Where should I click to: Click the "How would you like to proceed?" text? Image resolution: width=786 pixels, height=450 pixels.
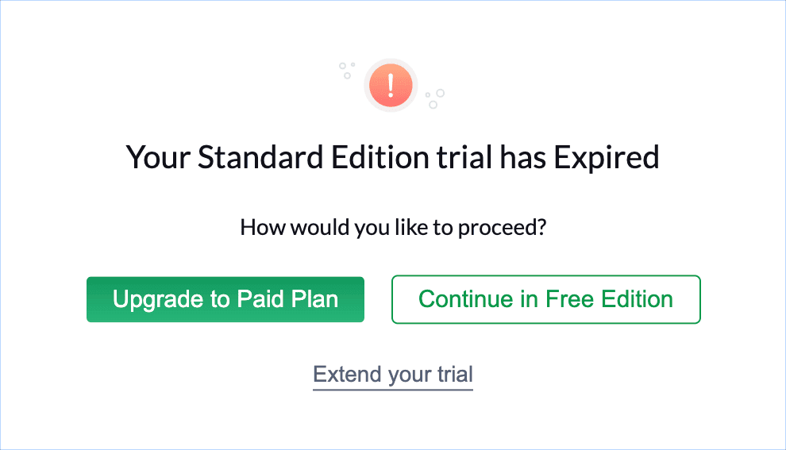pos(393,229)
